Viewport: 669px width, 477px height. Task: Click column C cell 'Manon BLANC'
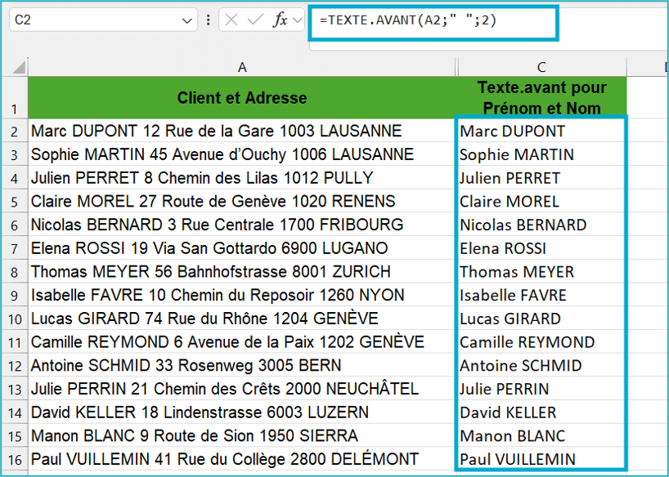[542, 435]
